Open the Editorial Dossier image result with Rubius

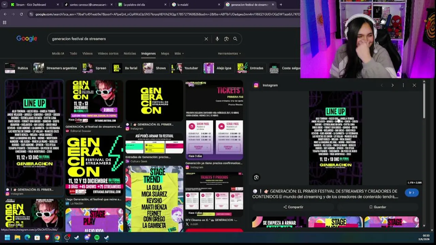pyautogui.click(x=94, y=102)
